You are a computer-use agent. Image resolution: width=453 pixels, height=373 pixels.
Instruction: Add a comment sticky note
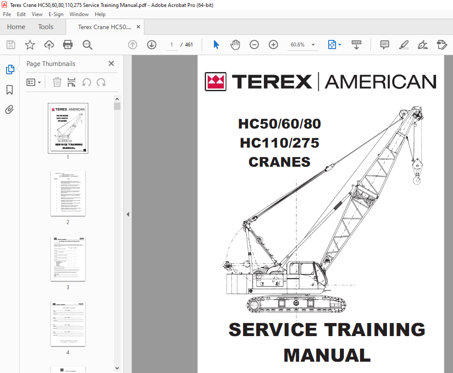[385, 45]
